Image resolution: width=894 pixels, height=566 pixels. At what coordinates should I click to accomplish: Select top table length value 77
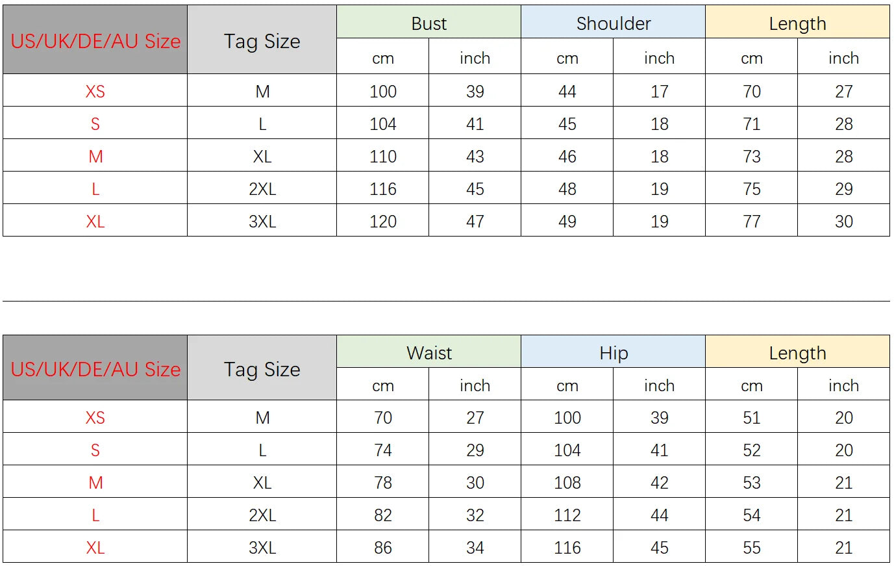coord(752,221)
